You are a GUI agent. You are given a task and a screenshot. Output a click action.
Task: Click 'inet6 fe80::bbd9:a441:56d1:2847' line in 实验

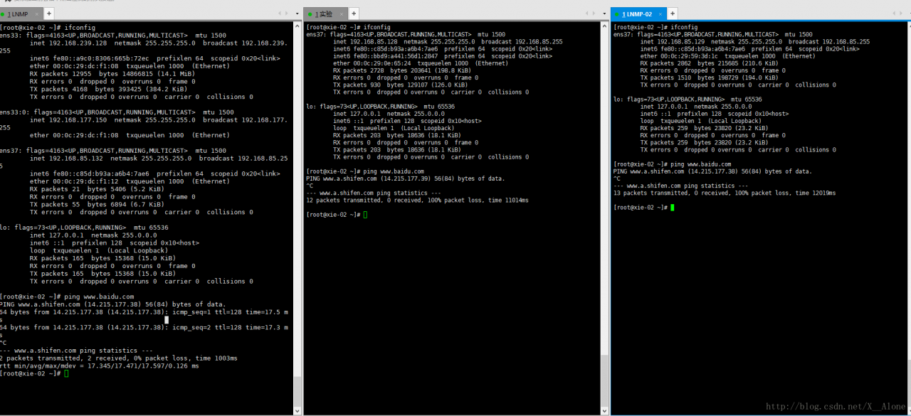pyautogui.click(x=443, y=56)
